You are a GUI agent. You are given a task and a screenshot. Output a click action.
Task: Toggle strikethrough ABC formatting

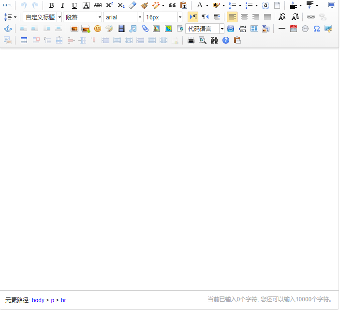coord(98,5)
